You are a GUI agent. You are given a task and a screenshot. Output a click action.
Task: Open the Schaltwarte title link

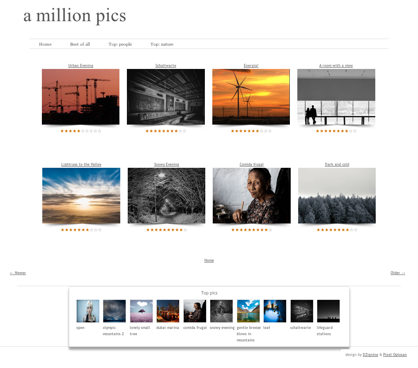point(166,66)
